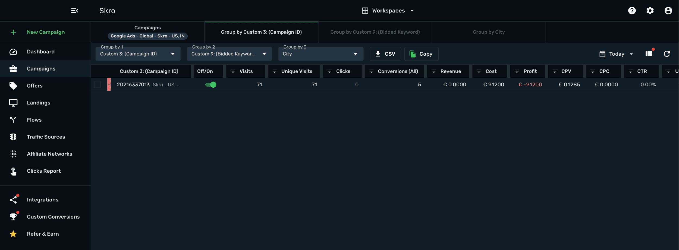The width and height of the screenshot is (679, 250).
Task: Click the Dashboard speedometer icon
Action: click(x=13, y=52)
